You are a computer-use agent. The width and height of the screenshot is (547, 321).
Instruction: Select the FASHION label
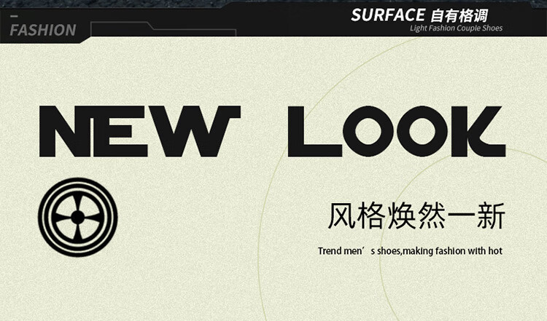pyautogui.click(x=43, y=31)
